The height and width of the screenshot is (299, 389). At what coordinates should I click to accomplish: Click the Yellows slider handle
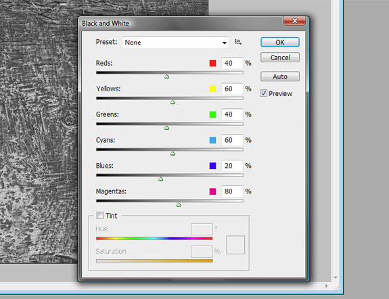pyautogui.click(x=173, y=102)
